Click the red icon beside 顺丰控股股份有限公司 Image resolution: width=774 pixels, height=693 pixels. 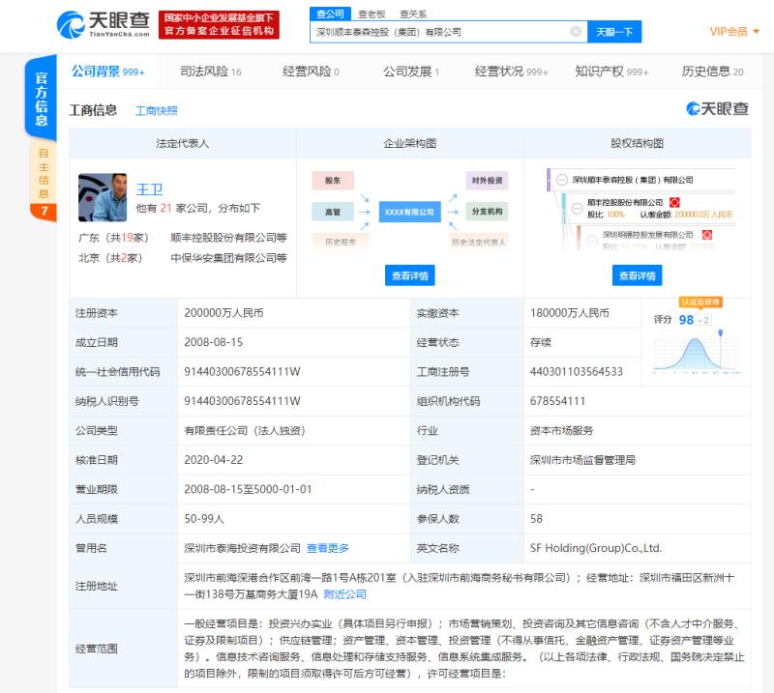click(674, 202)
